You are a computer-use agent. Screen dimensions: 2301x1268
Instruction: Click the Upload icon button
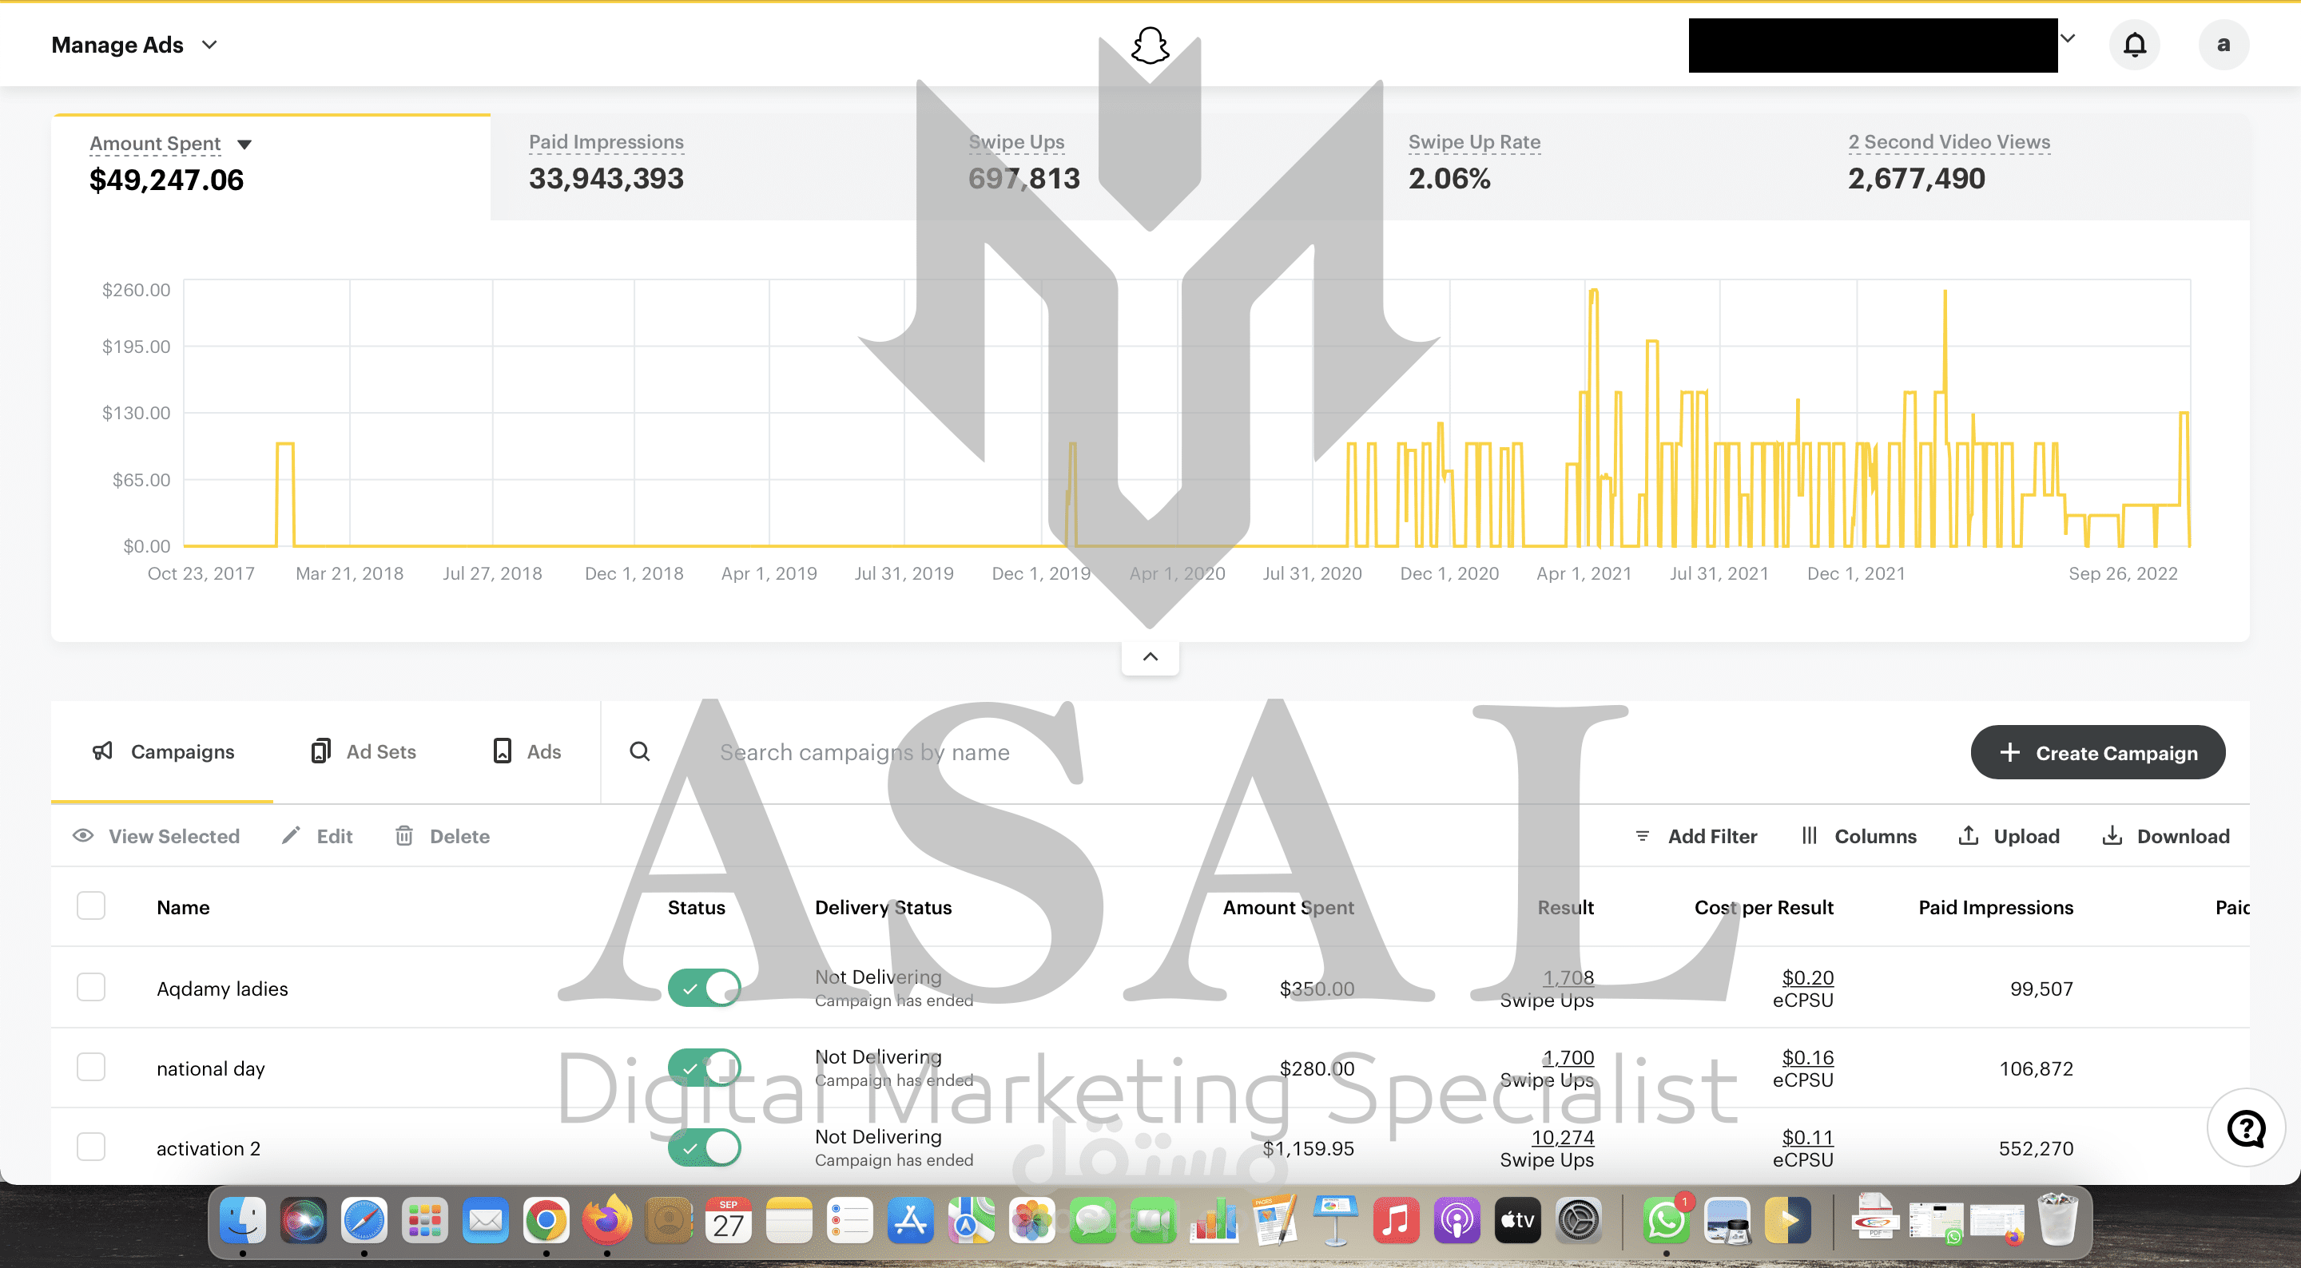coord(1968,836)
